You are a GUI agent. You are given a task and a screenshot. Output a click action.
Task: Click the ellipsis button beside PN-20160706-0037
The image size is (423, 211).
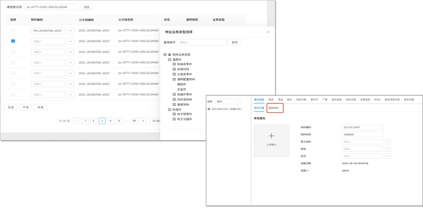[70, 31]
